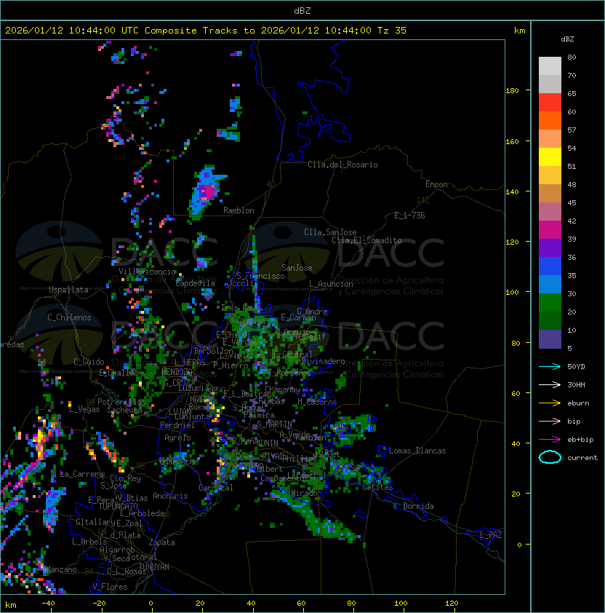Click the 'JUNIN' map label

267,443
